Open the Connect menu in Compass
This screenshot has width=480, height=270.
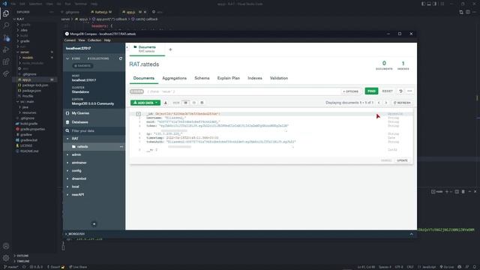click(70, 40)
